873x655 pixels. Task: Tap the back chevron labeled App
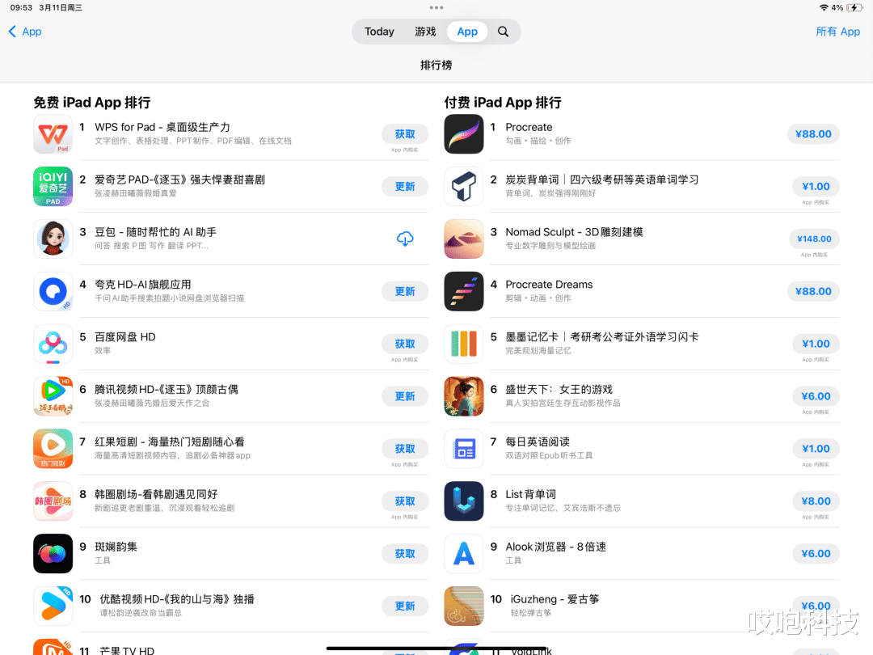pyautogui.click(x=25, y=32)
